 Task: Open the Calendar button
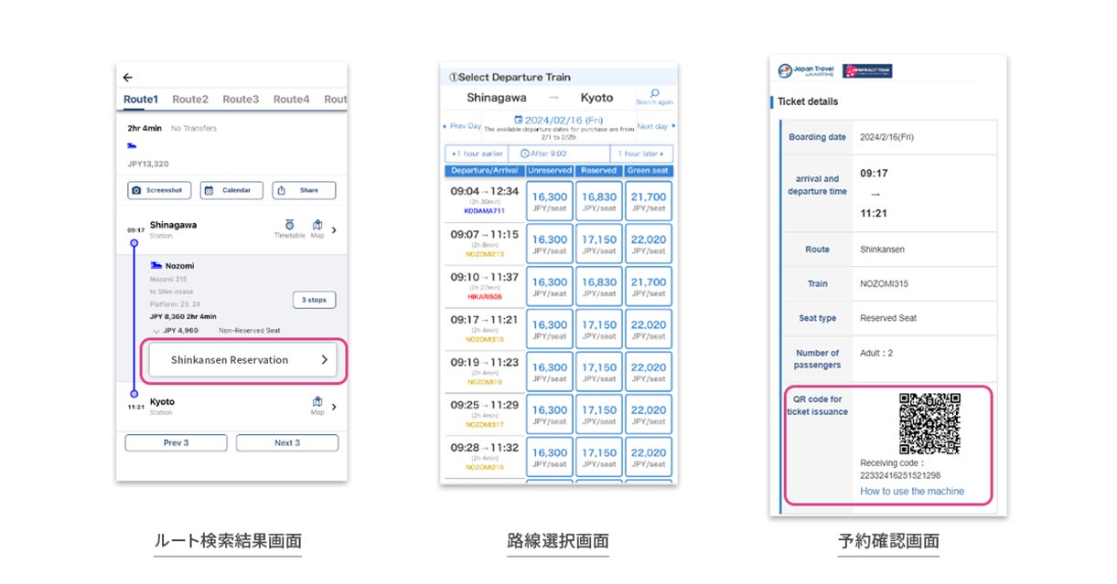[x=231, y=190]
